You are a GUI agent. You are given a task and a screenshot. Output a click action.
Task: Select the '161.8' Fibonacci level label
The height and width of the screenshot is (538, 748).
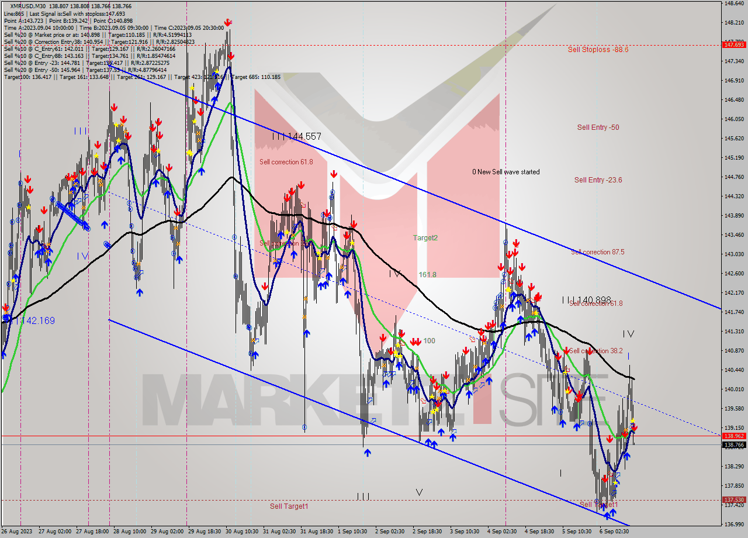[427, 275]
